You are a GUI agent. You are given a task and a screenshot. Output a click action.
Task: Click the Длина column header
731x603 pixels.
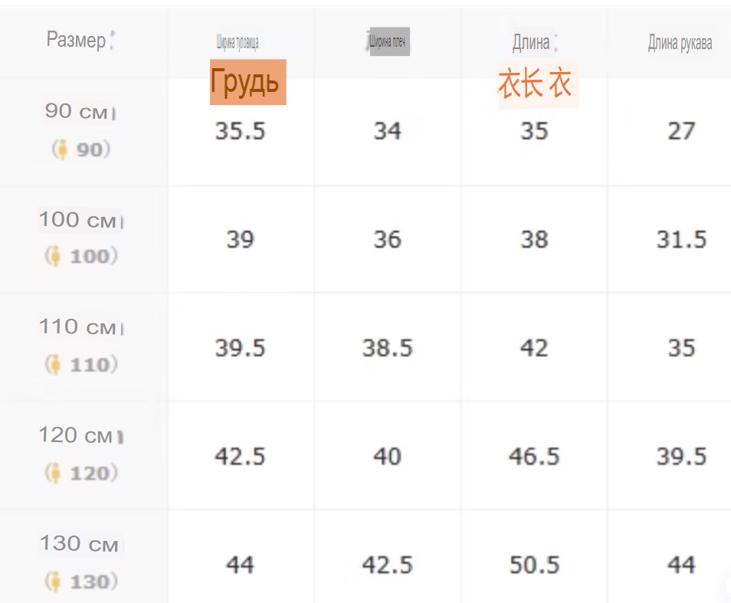click(531, 43)
